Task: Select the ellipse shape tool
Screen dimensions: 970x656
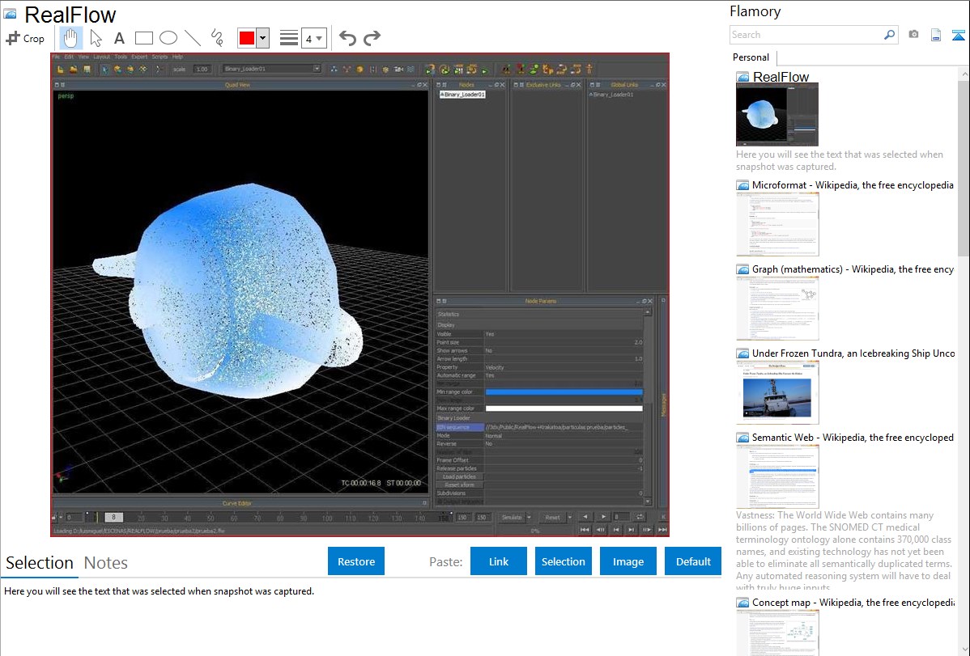Action: coord(168,38)
